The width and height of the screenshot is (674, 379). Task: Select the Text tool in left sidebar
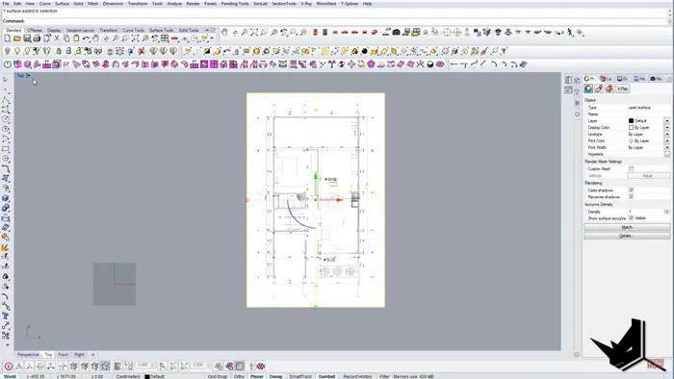click(6, 316)
